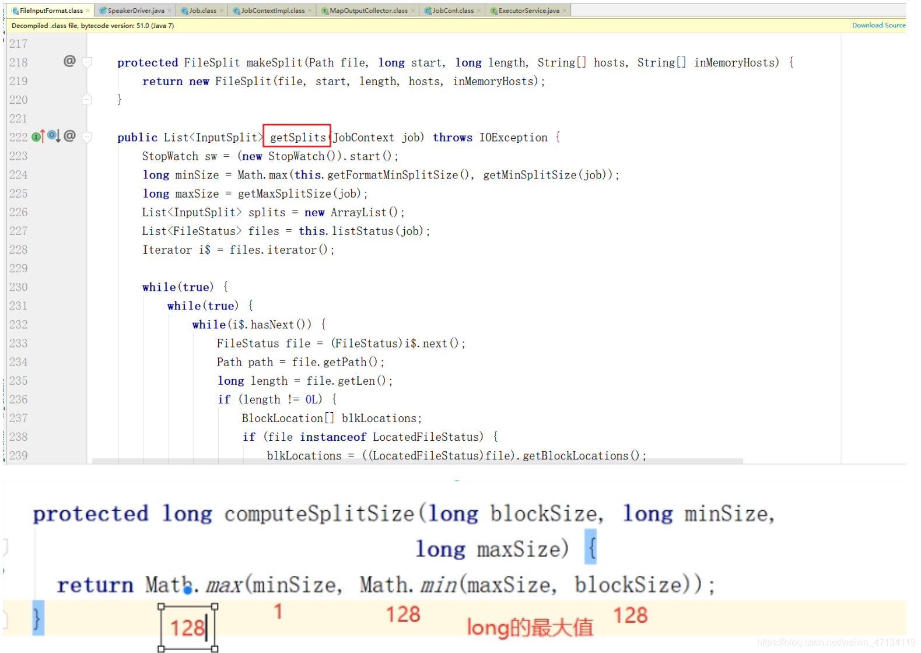Image resolution: width=921 pixels, height=653 pixels.
Task: Close the JobContextImpl.class tab
Action: tap(310, 10)
